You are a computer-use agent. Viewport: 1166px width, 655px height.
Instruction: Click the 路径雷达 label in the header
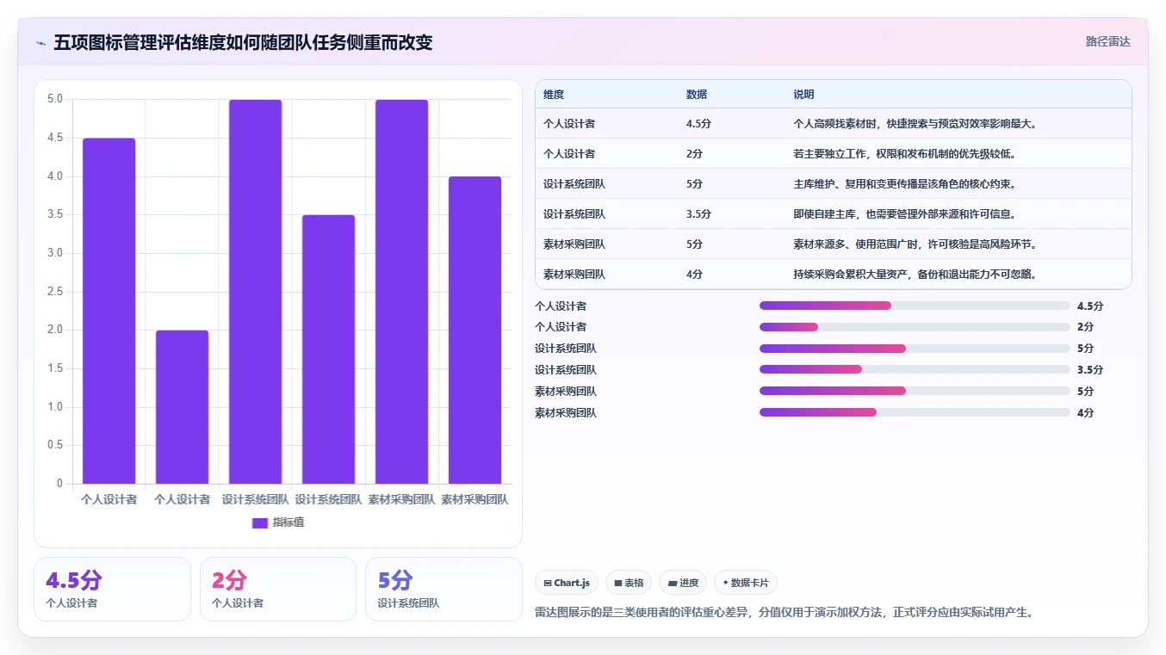(x=1107, y=41)
